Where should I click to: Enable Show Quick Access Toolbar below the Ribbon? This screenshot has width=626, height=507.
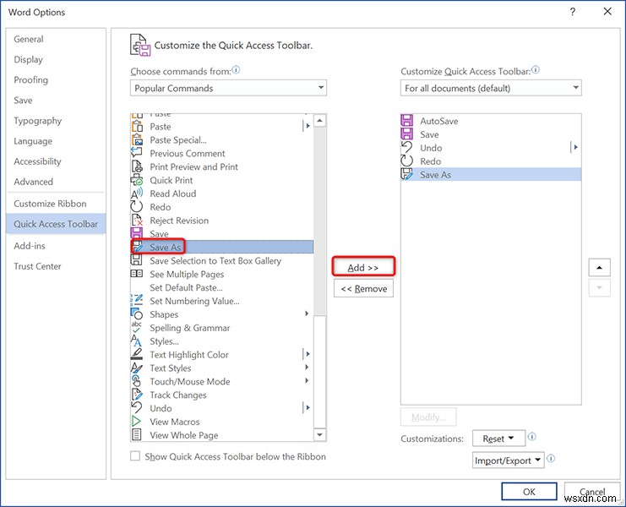pos(135,456)
